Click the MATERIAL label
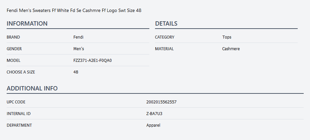 click(x=164, y=49)
